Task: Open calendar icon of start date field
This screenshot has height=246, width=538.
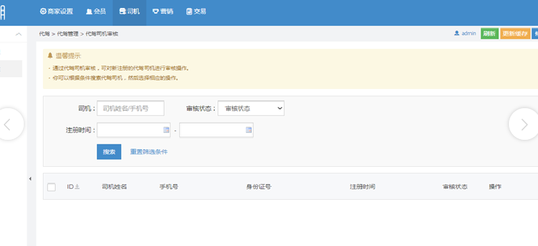Action: [x=166, y=130]
